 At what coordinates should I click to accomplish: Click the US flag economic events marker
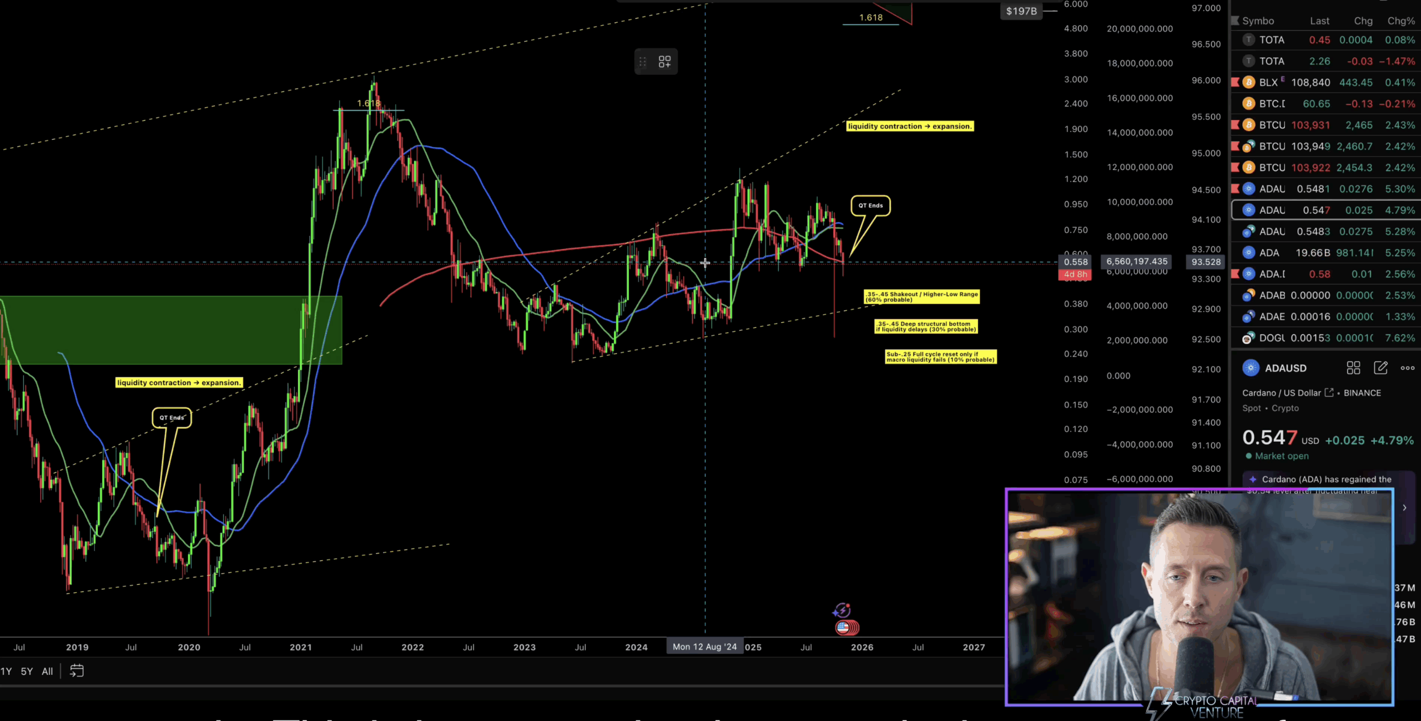pos(844,628)
